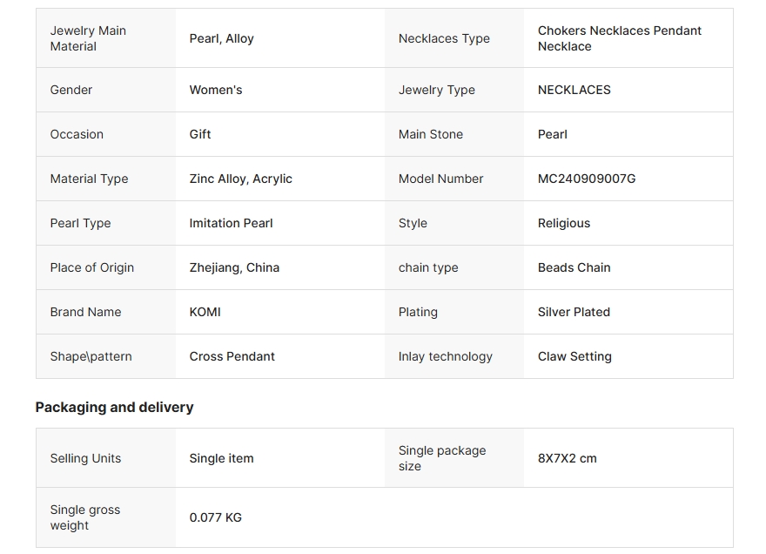Select 'Chokers Necklaces Pendant Necklace' value text
The width and height of the screenshot is (766, 554).
coord(619,38)
